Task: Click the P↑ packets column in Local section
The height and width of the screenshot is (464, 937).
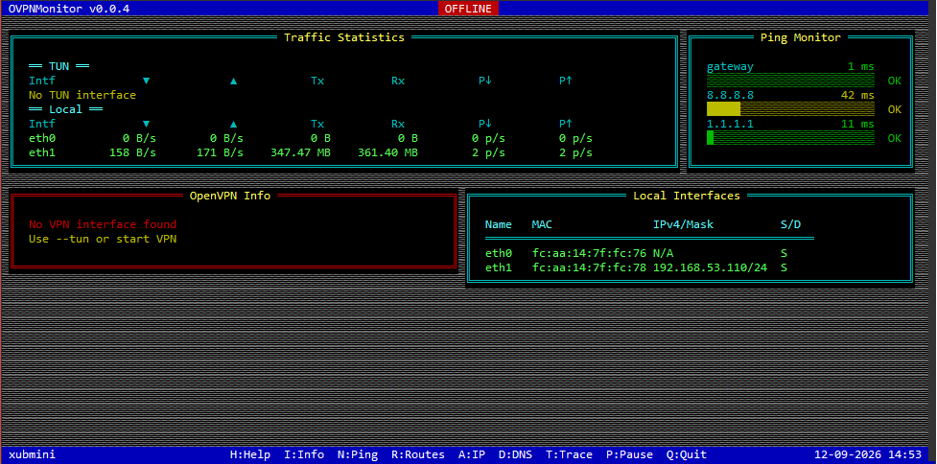Action: 565,124
